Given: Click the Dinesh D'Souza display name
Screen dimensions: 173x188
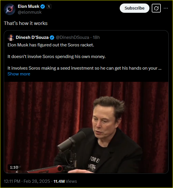Looking at the screenshot, I should click(32, 37).
